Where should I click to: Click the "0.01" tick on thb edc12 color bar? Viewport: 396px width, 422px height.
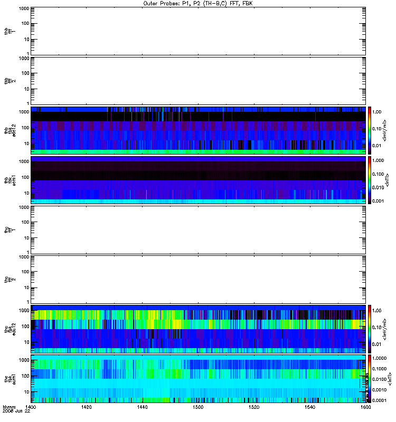pos(376,146)
